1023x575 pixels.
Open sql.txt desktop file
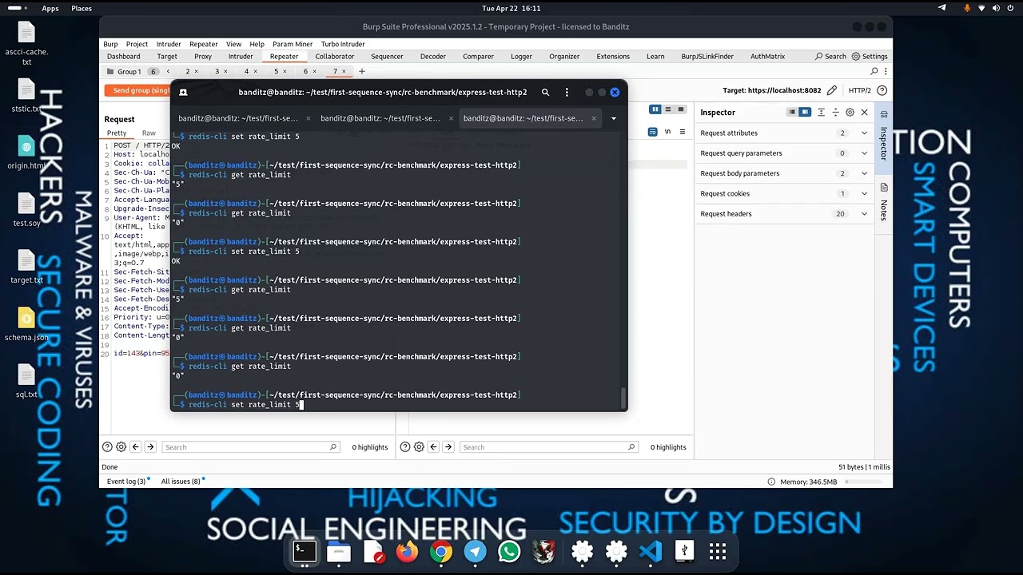[x=26, y=381]
